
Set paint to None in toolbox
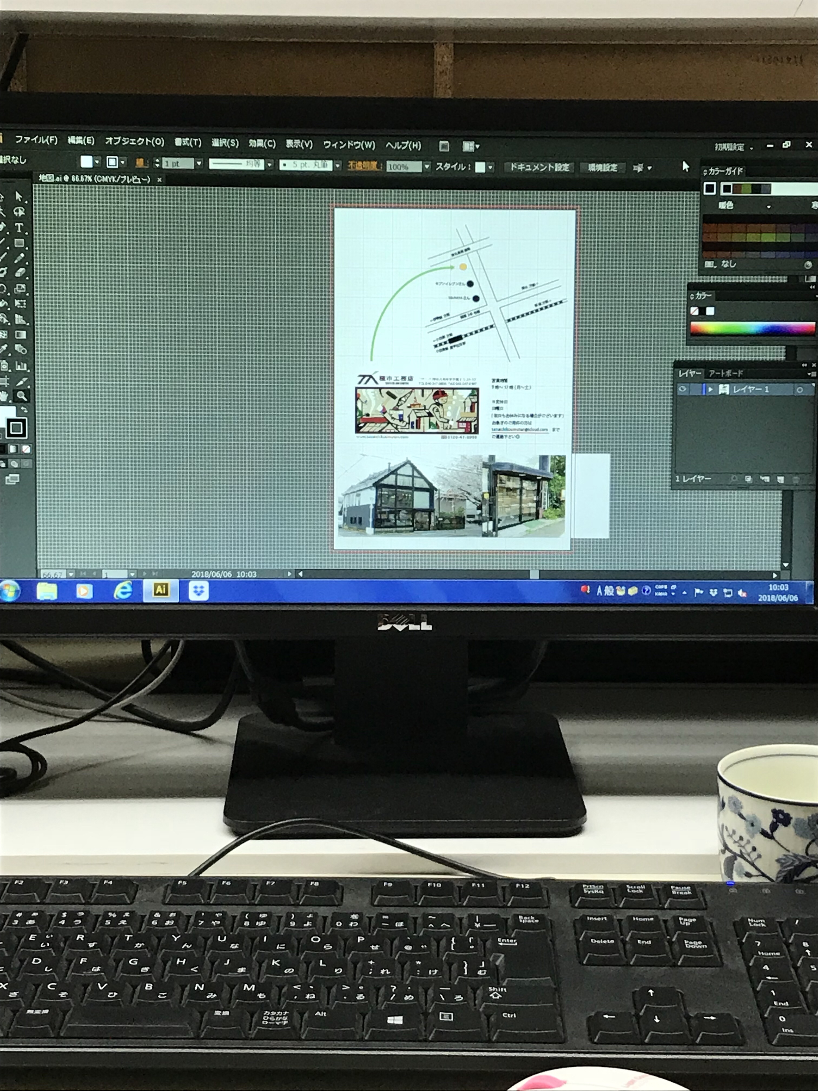(x=26, y=449)
